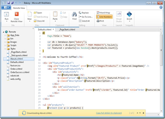This screenshot has width=165, height=119.
Task: Collapse the file tree pane
Action: 33,28
